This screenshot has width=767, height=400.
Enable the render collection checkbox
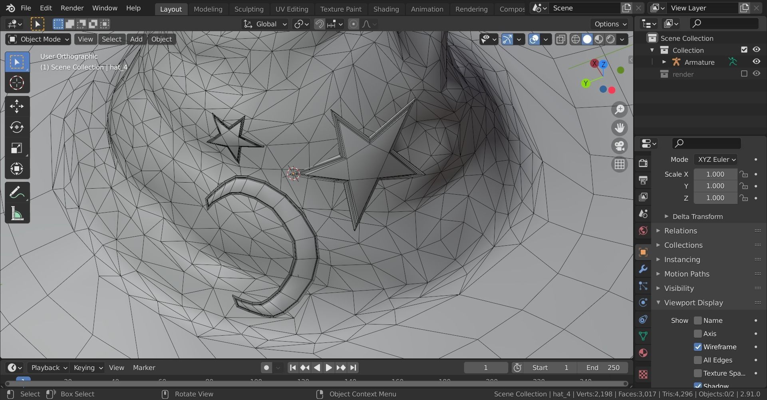tap(744, 74)
